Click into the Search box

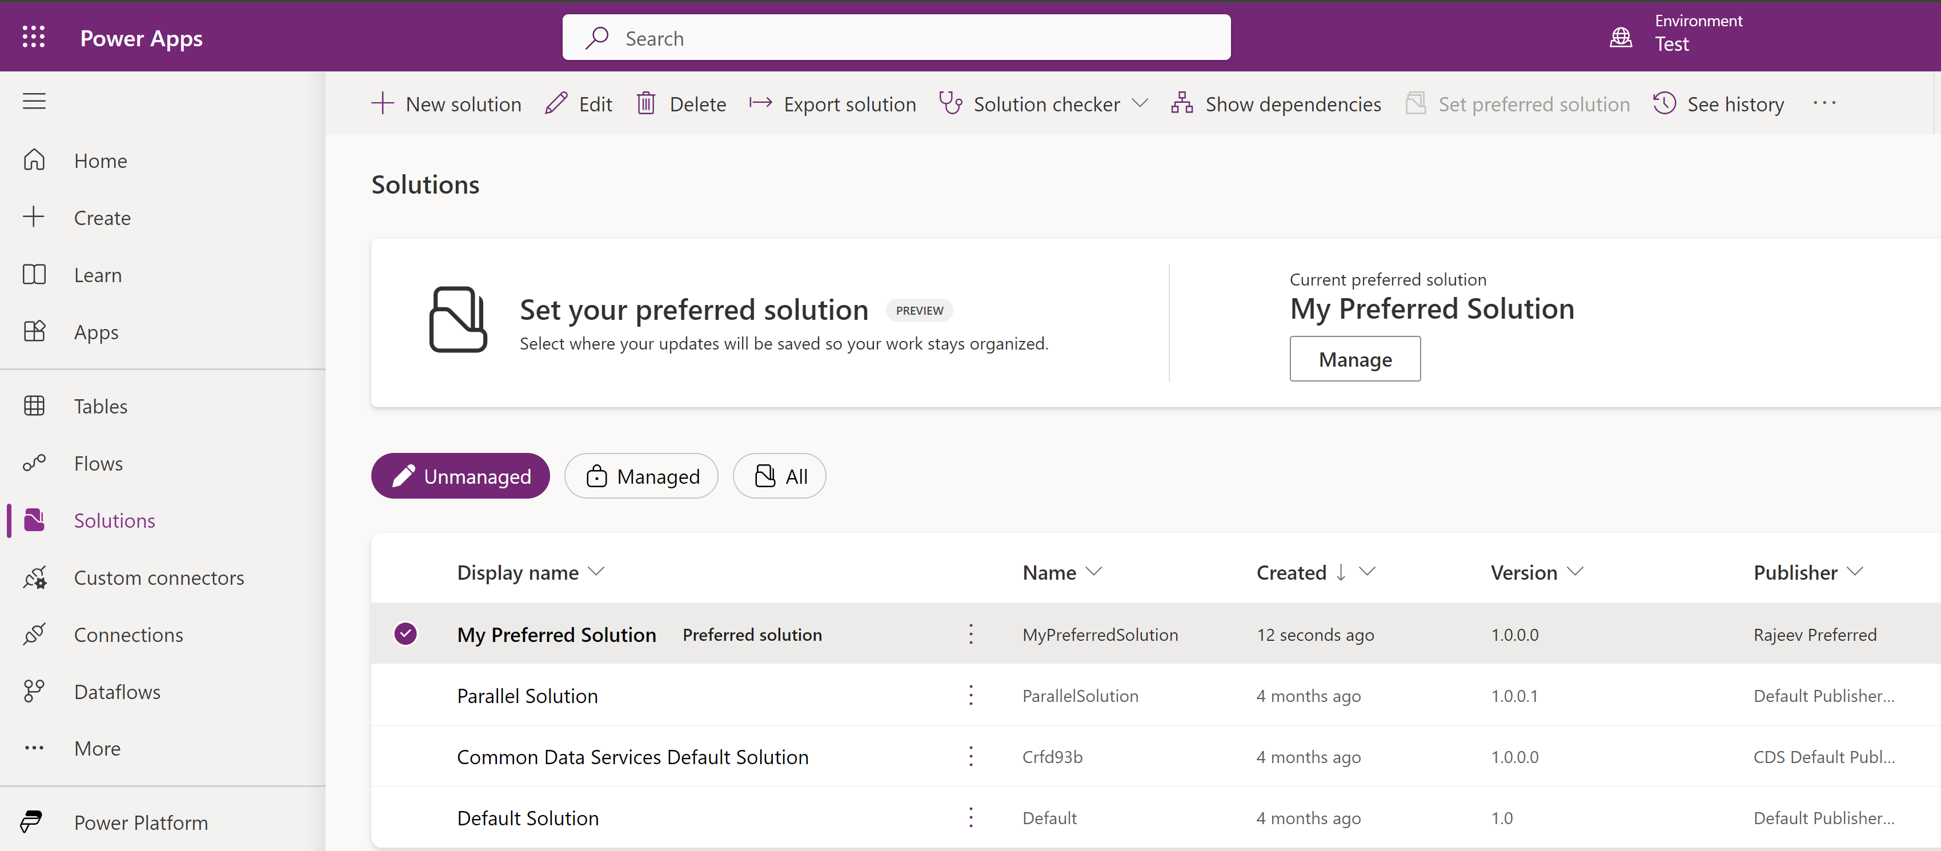[897, 38]
